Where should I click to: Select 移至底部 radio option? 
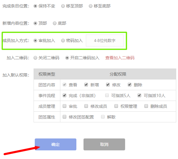90,6
